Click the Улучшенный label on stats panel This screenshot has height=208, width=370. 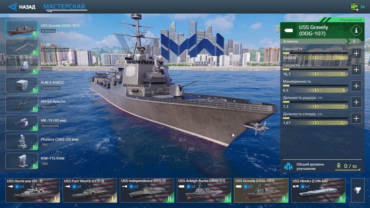click(351, 20)
